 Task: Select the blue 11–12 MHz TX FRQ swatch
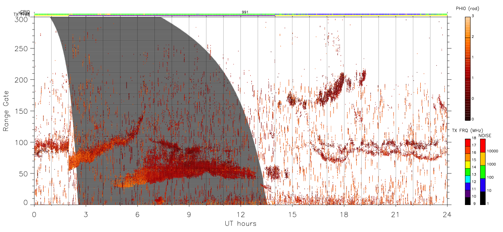click(x=467, y=186)
